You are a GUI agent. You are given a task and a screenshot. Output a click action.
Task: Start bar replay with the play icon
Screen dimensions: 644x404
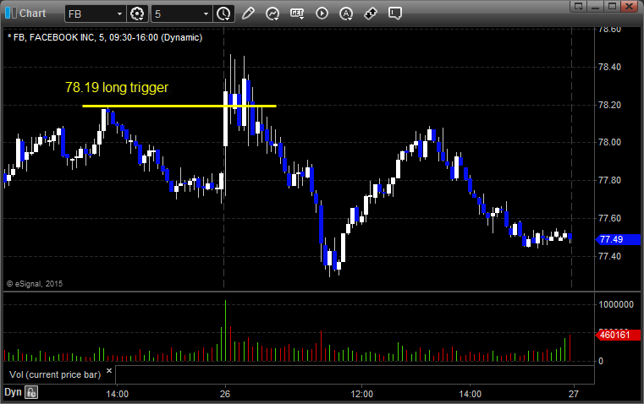(x=322, y=14)
